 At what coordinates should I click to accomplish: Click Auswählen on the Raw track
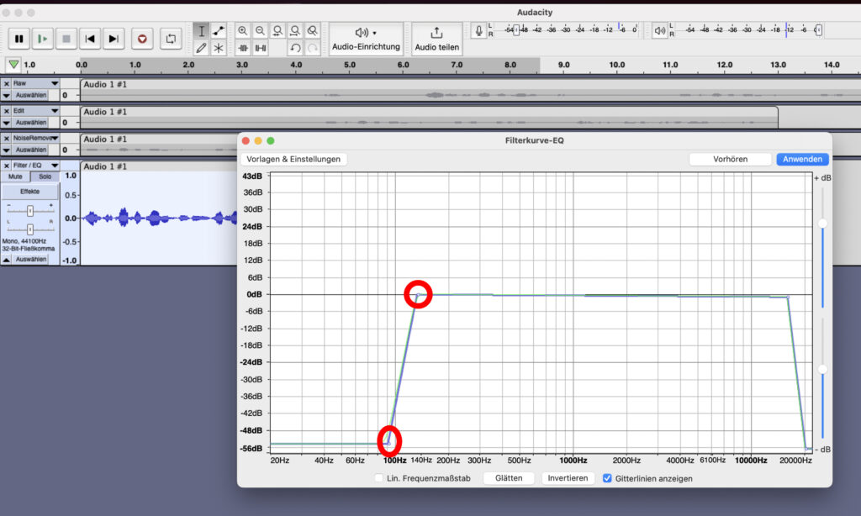[x=31, y=96]
